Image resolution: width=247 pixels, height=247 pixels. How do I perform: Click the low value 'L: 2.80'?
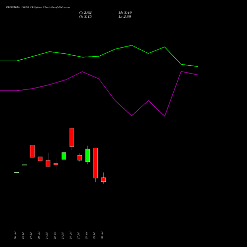125,17
